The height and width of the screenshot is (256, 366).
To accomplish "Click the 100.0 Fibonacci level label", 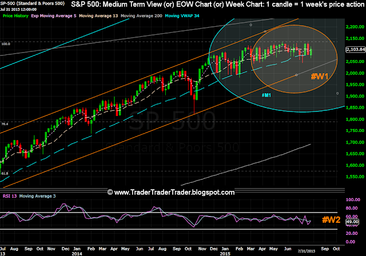I will click(6, 44).
